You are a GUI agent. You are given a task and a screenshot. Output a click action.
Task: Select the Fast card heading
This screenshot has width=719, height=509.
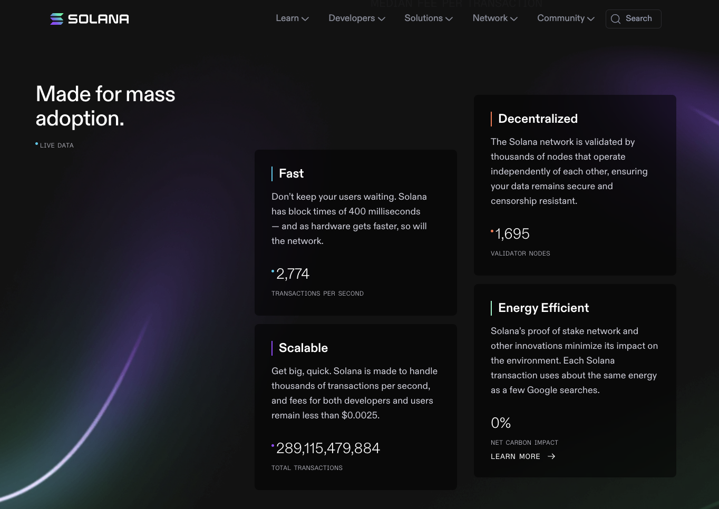coord(291,173)
